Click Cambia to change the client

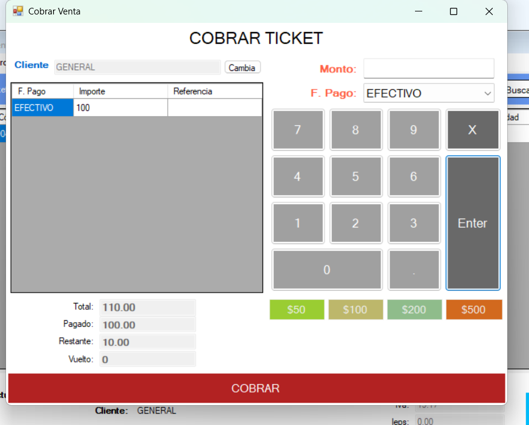242,67
